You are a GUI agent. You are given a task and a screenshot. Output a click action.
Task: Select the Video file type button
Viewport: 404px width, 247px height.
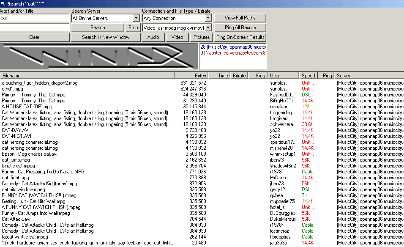click(177, 37)
